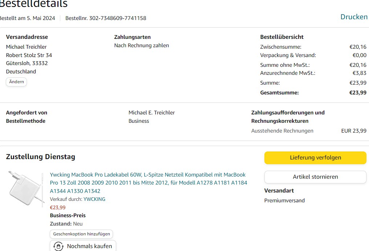Screen dimensions: 369x251
Task: Click Geschenkoption hinzufügen button
Action: tap(81, 234)
